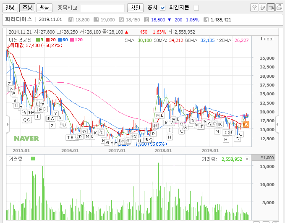
Task: Open disclosure marker P near late 2017
Action: point(153,134)
